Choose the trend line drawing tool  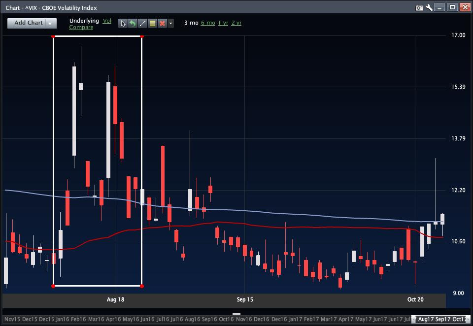(x=142, y=23)
